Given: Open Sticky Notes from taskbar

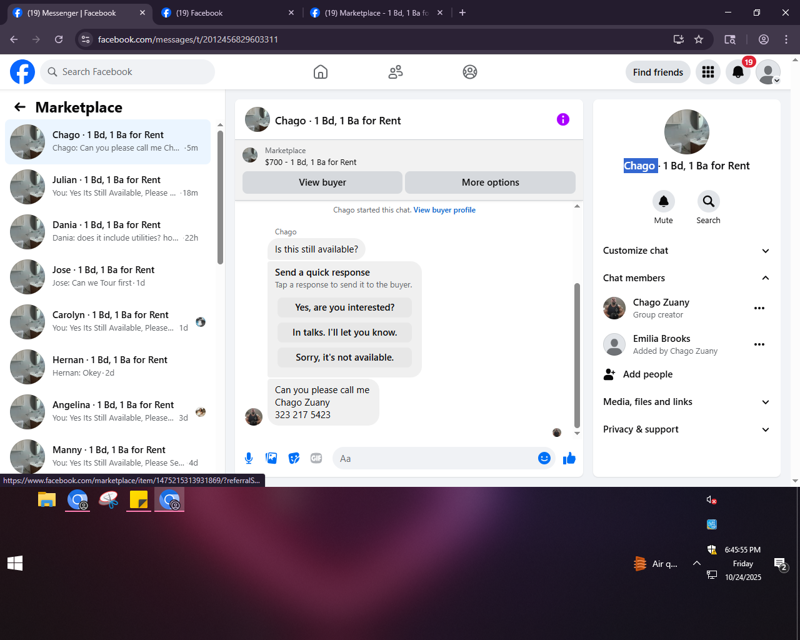Looking at the screenshot, I should point(139,499).
